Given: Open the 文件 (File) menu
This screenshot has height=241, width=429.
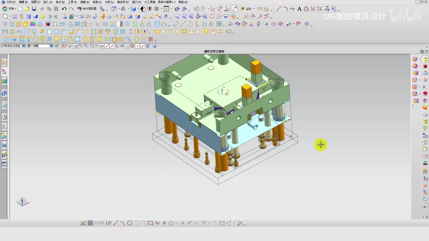Looking at the screenshot, I should [11, 2].
